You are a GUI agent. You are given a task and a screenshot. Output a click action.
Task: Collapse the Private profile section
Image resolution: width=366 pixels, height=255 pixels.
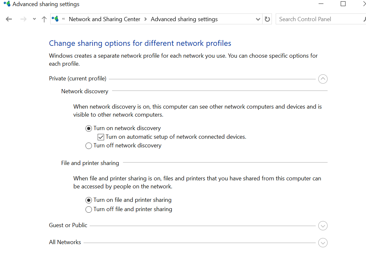[323, 79]
